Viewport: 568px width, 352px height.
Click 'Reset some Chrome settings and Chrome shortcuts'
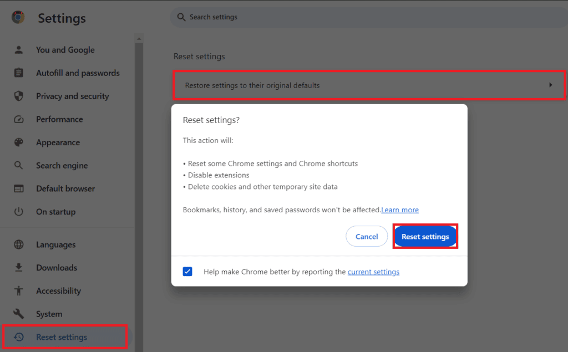click(273, 164)
